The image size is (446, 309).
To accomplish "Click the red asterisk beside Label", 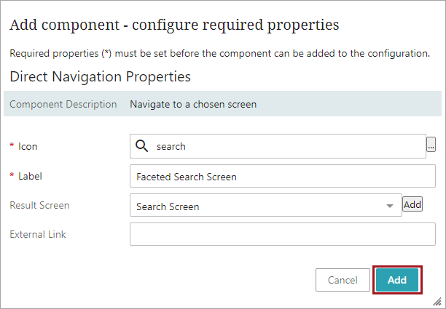I will pos(12,177).
